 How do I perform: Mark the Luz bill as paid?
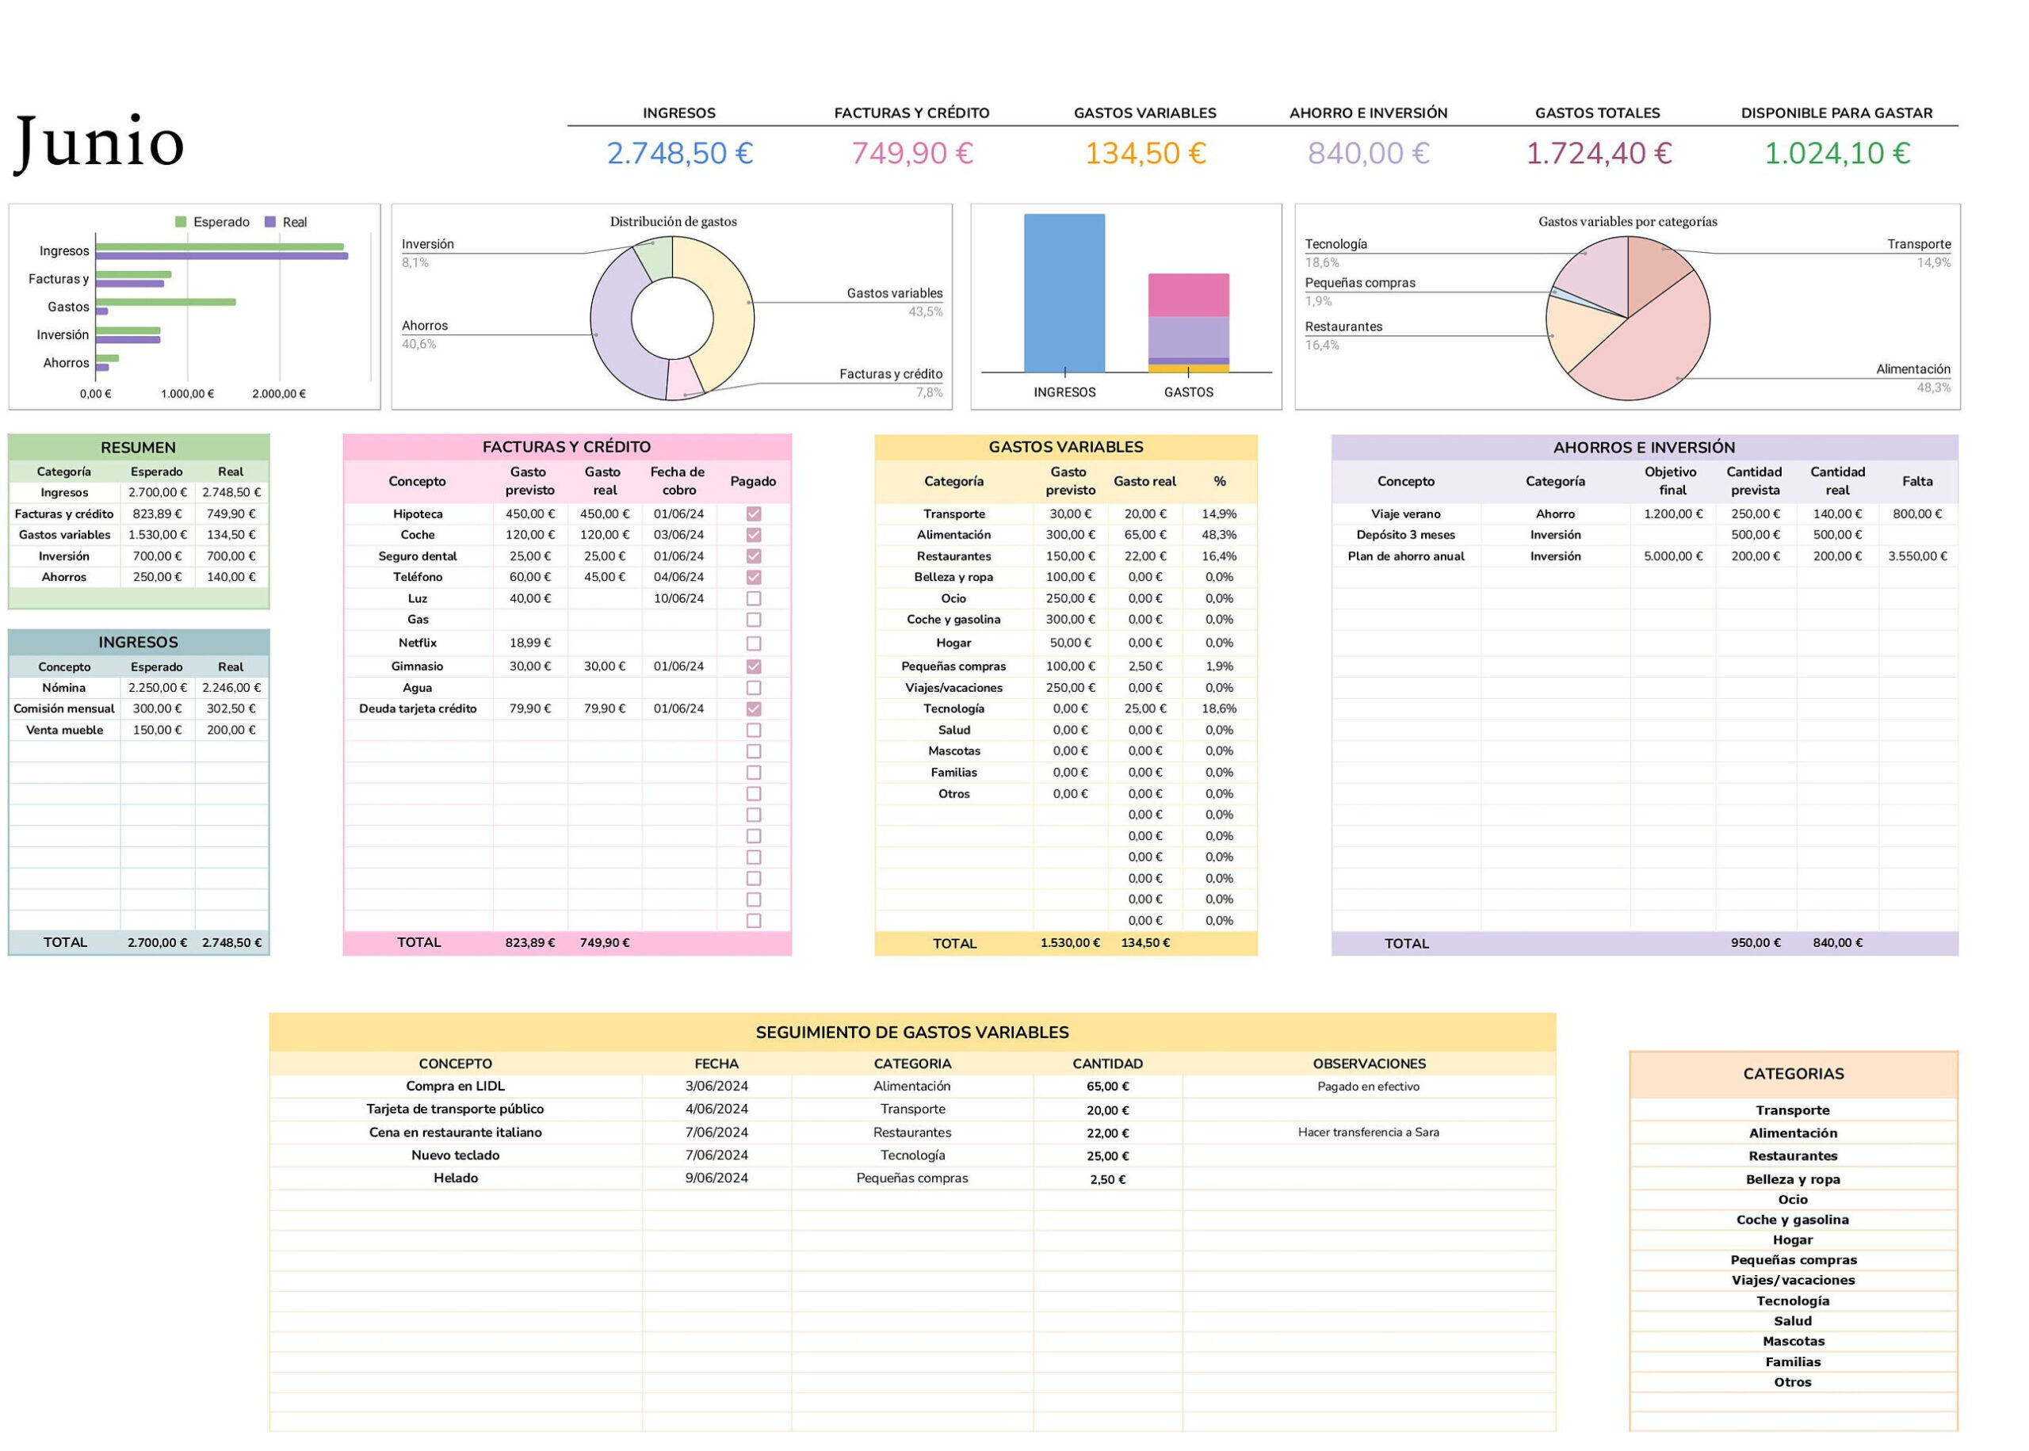tap(753, 598)
